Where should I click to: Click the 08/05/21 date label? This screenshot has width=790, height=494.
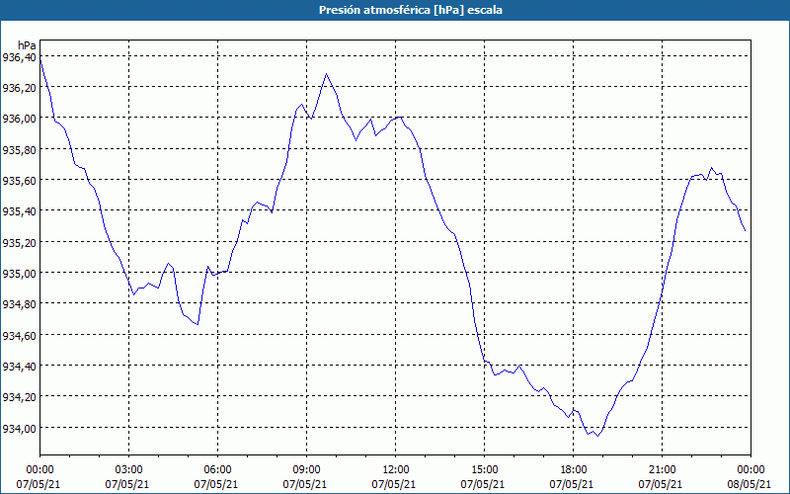click(750, 484)
